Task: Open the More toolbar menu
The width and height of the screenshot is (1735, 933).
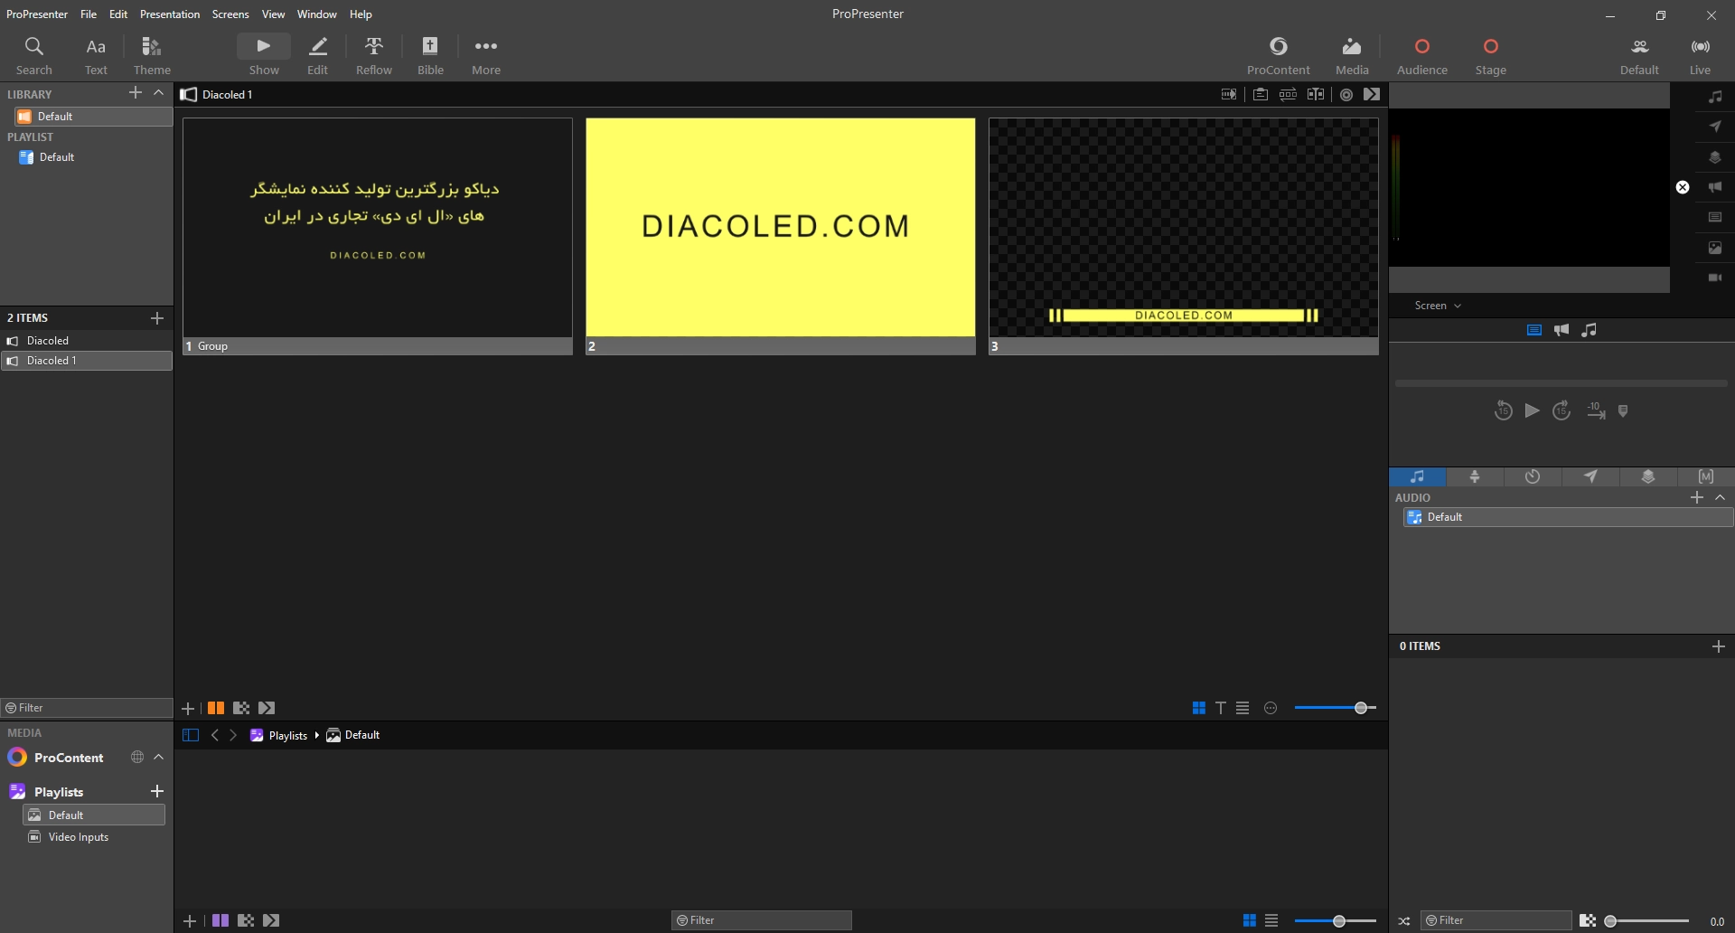Action: click(x=486, y=56)
